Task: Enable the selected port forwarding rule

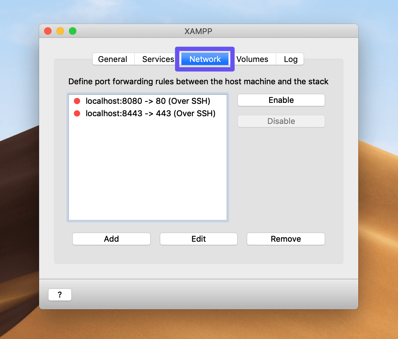Action: (281, 100)
